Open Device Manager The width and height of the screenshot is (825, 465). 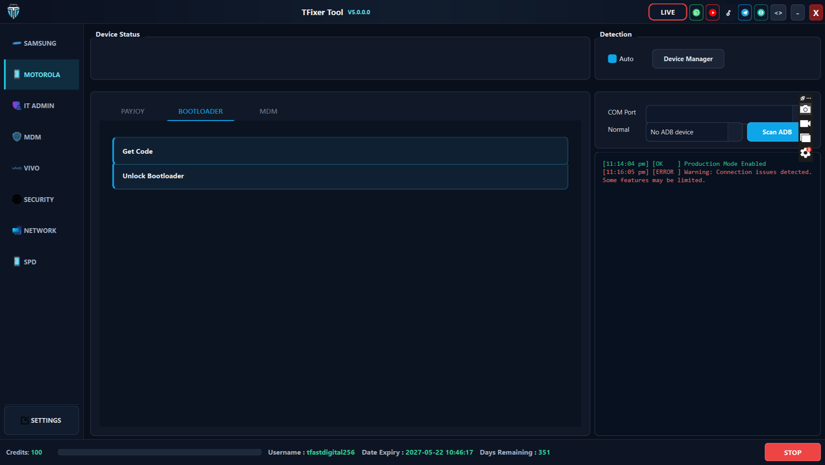point(688,59)
